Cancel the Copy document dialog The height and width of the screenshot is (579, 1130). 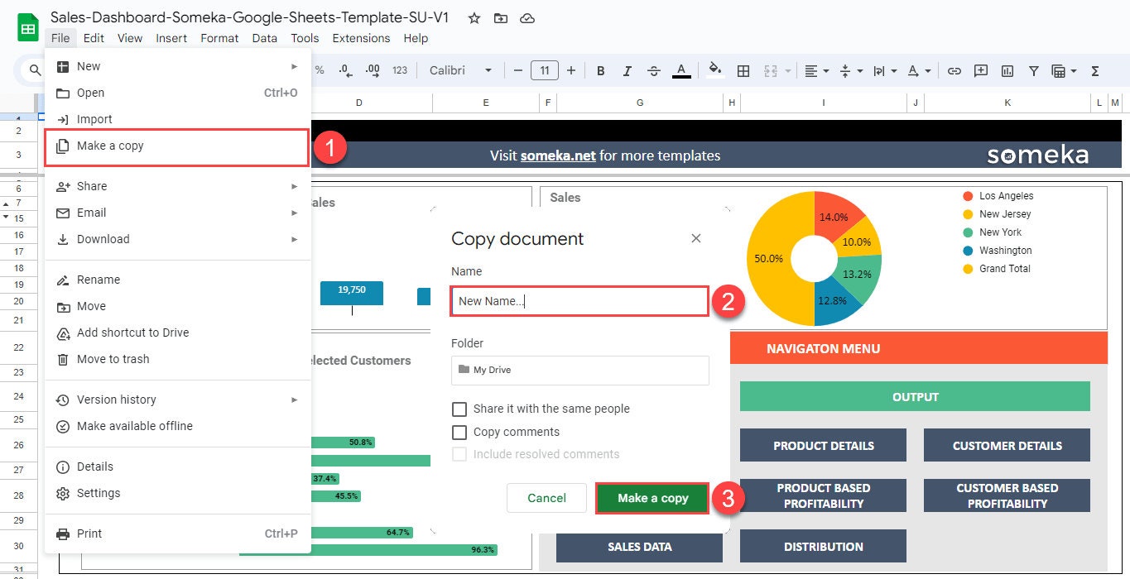tap(546, 498)
